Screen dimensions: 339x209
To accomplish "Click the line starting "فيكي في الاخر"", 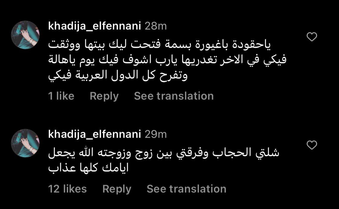I will pos(167,60).
